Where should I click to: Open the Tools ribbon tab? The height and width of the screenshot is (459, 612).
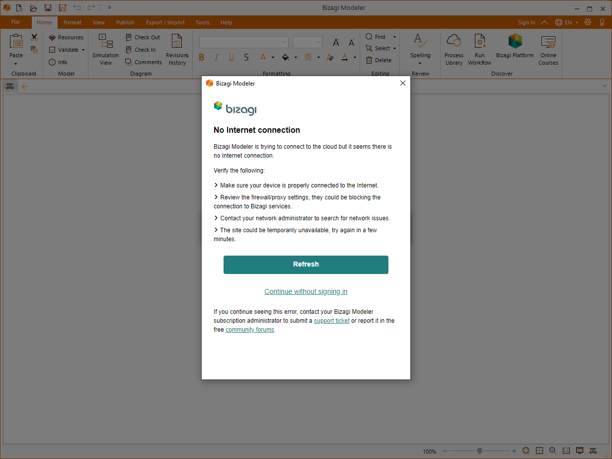click(x=203, y=22)
